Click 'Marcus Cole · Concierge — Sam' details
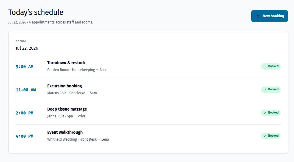 pyautogui.click(x=72, y=93)
